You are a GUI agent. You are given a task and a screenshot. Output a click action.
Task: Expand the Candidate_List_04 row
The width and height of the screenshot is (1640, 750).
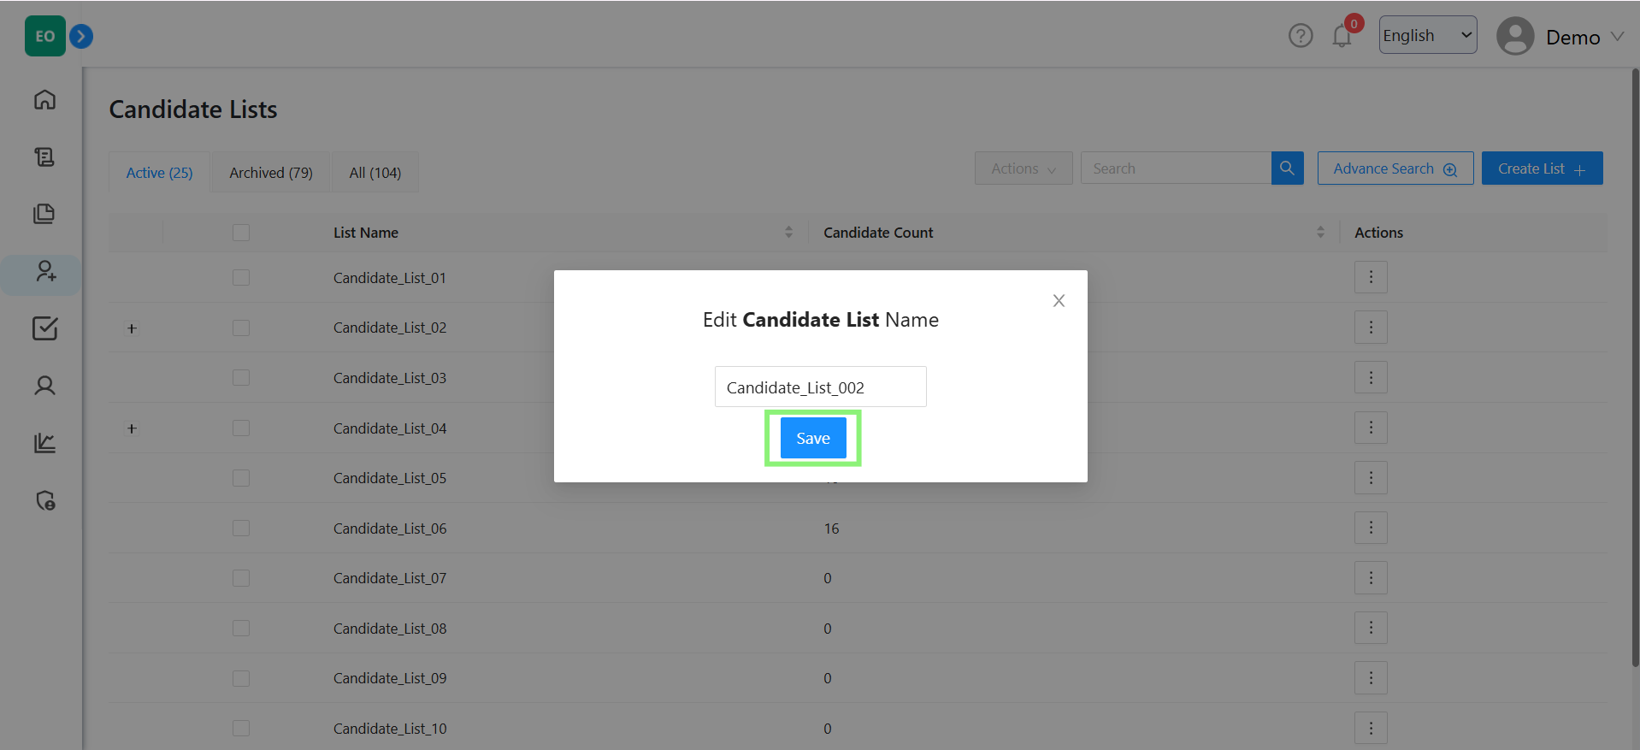132,428
